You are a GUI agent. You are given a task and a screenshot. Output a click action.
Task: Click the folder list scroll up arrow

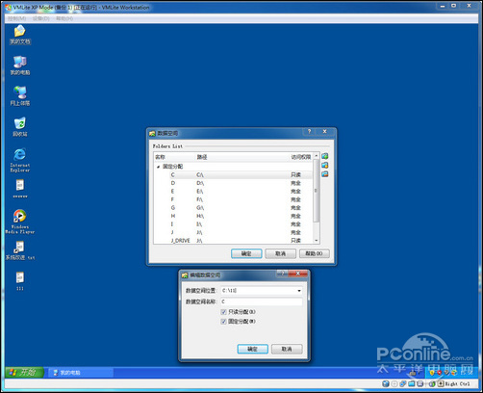point(317,156)
